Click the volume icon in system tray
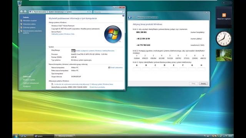This screenshot has width=246, height=138. coord(226,136)
